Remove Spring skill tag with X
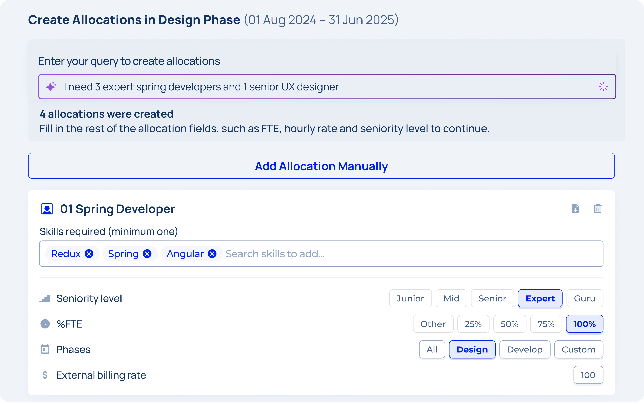The height and width of the screenshot is (404, 644). (x=148, y=254)
